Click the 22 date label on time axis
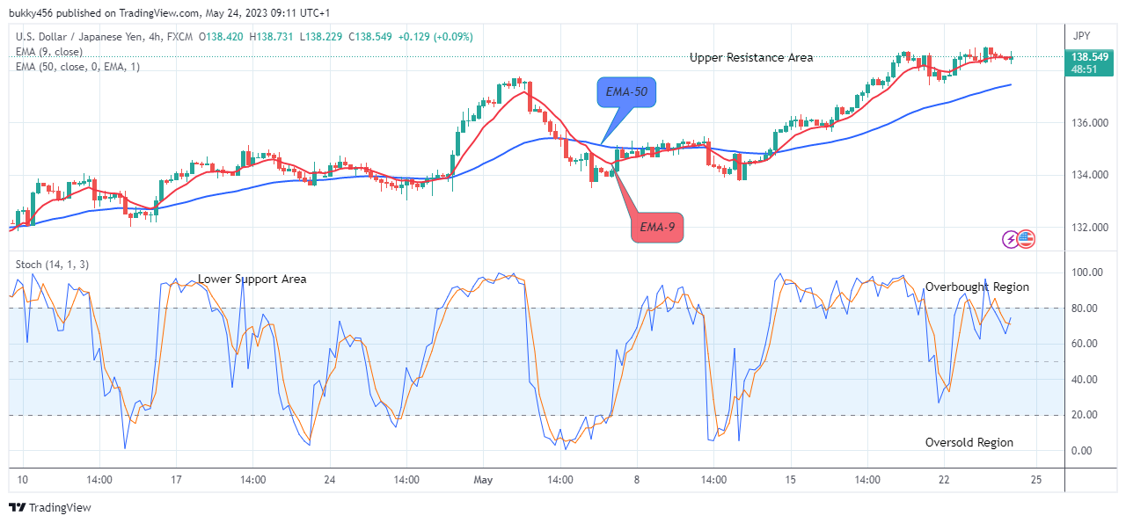This screenshot has height=523, width=1126. point(944,480)
